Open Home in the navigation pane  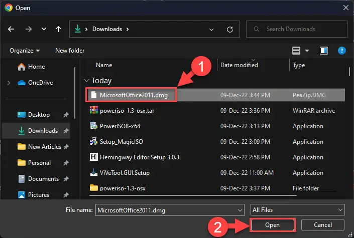click(31, 67)
